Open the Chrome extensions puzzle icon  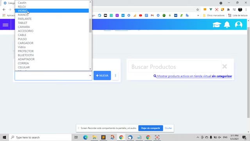[x=228, y=9]
